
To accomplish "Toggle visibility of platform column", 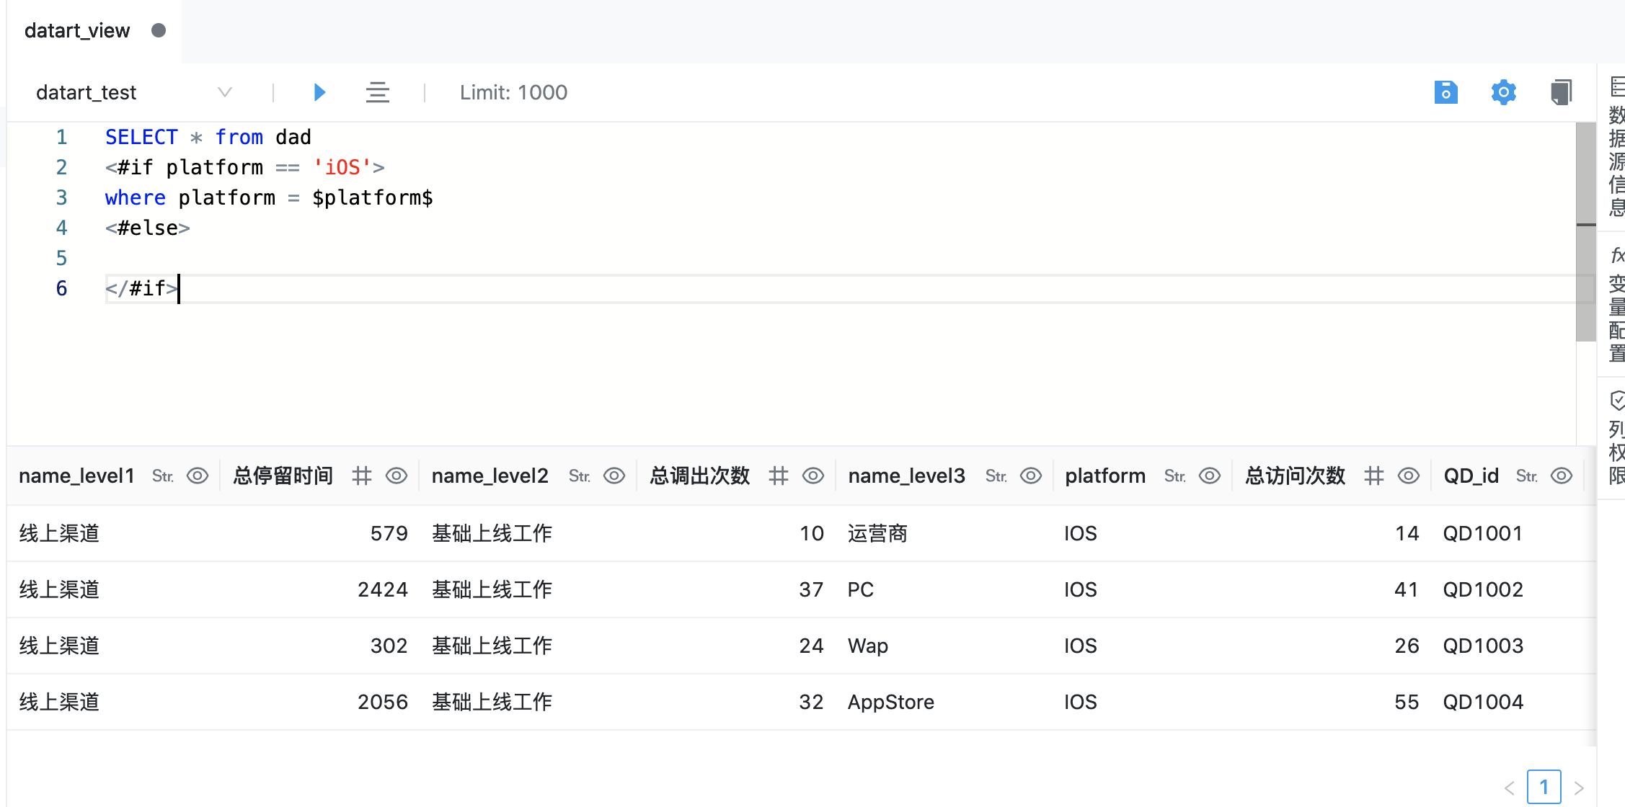I will pos(1210,476).
